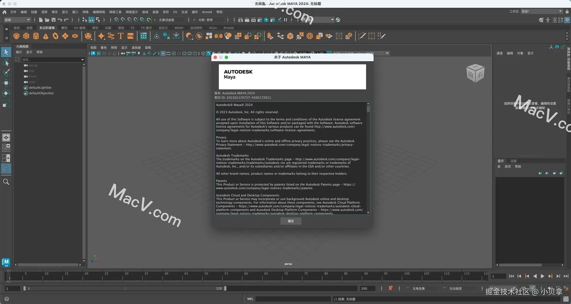Click the help question-mark icon in the status line
This screenshot has height=304, width=571.
(x=7, y=299)
